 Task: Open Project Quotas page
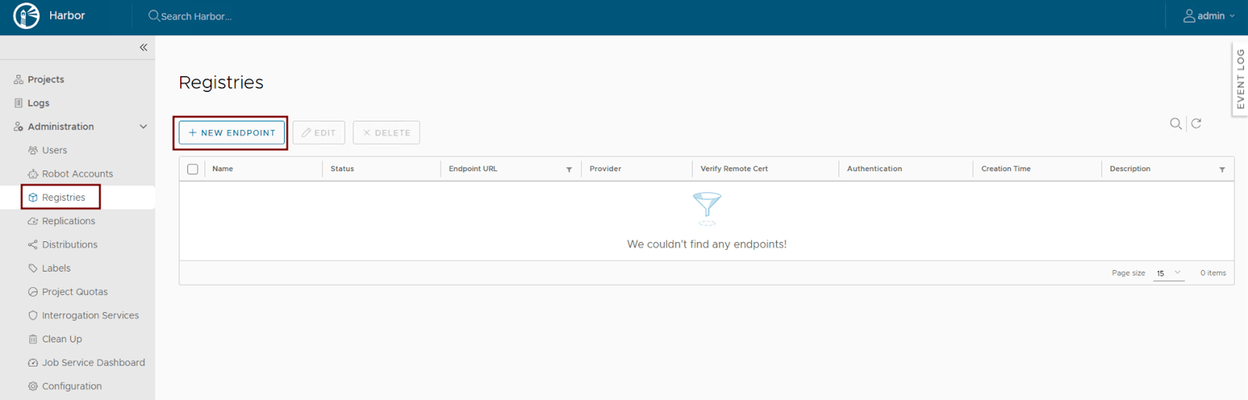pos(75,292)
